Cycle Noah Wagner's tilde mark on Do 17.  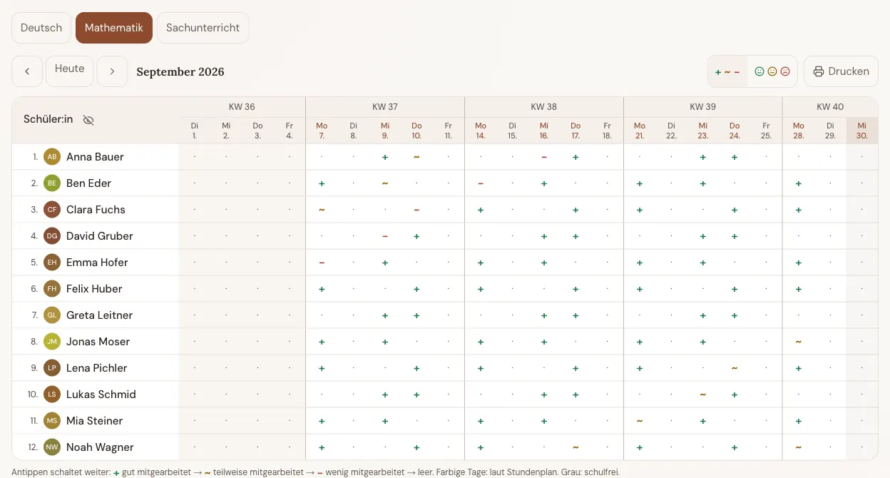[576, 447]
